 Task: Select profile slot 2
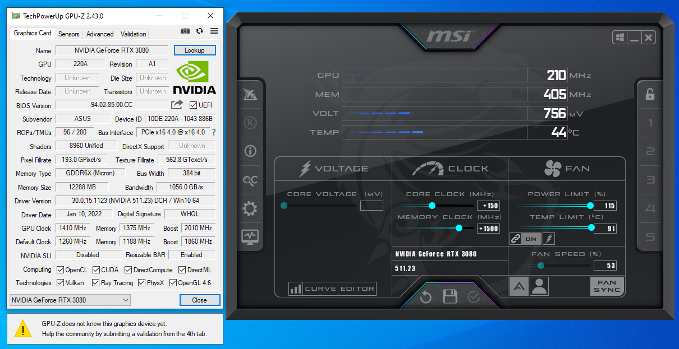click(650, 151)
